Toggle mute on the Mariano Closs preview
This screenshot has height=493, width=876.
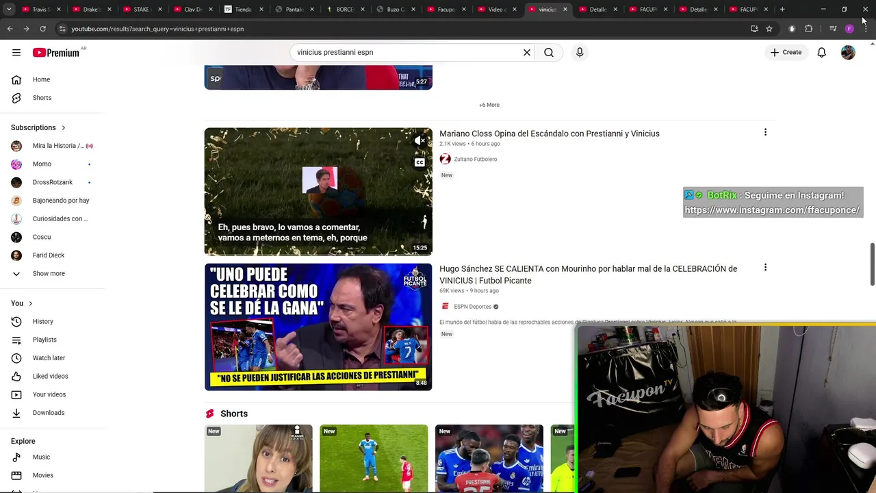[420, 140]
